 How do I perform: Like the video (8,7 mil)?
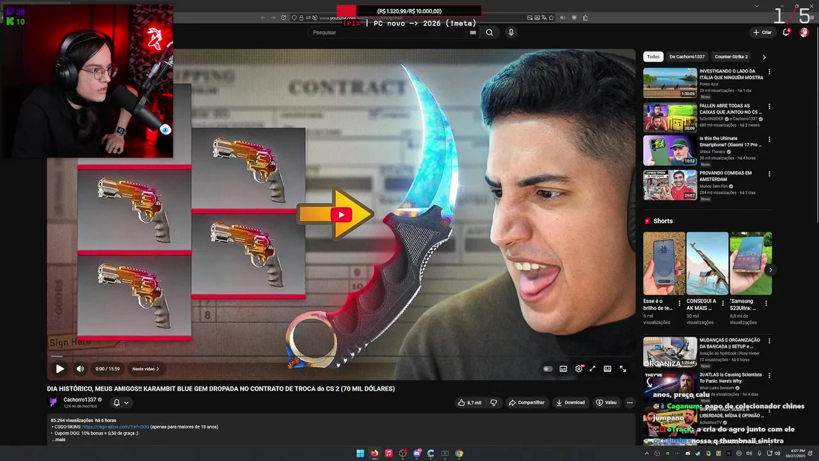(469, 403)
